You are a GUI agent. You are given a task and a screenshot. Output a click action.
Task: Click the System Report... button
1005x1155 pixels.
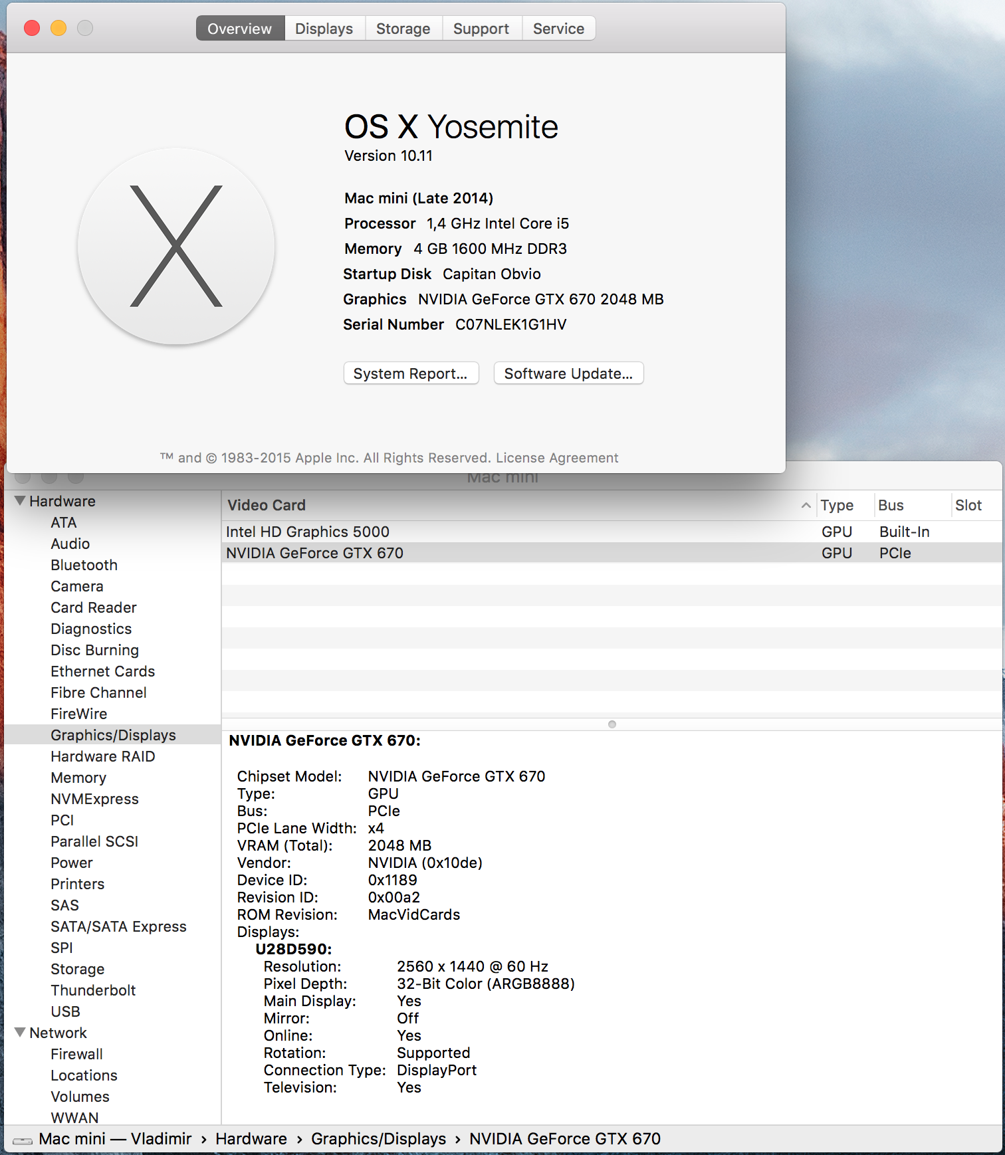(x=411, y=373)
